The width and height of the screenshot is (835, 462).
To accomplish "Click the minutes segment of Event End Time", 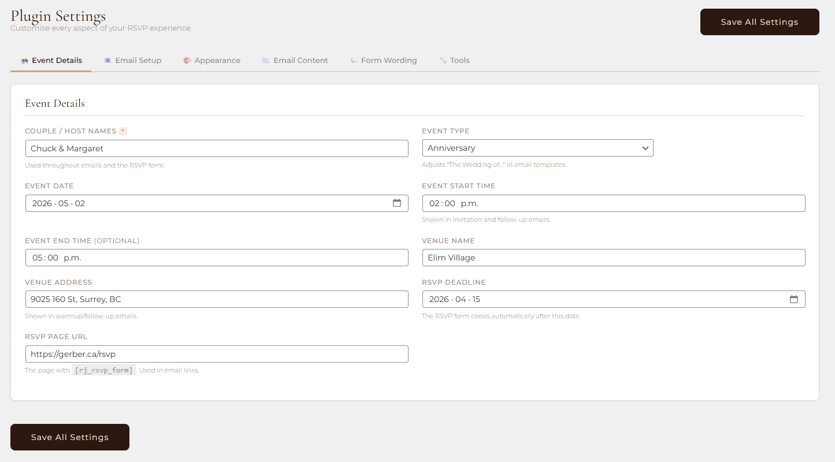I will pyautogui.click(x=53, y=258).
